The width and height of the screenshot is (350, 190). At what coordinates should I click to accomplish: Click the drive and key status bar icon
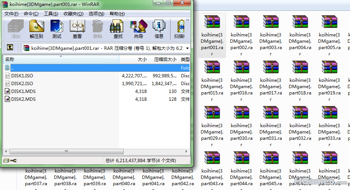(x=10, y=161)
